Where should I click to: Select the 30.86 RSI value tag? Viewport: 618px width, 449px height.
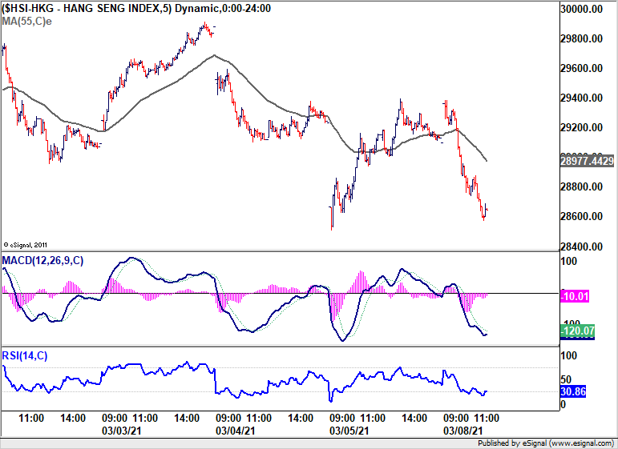point(575,392)
